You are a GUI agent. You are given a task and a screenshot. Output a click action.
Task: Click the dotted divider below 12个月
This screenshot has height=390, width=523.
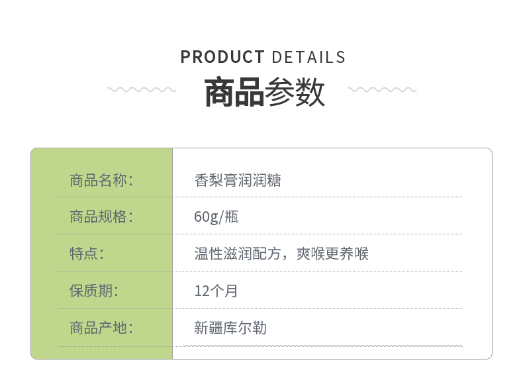tap(318, 308)
